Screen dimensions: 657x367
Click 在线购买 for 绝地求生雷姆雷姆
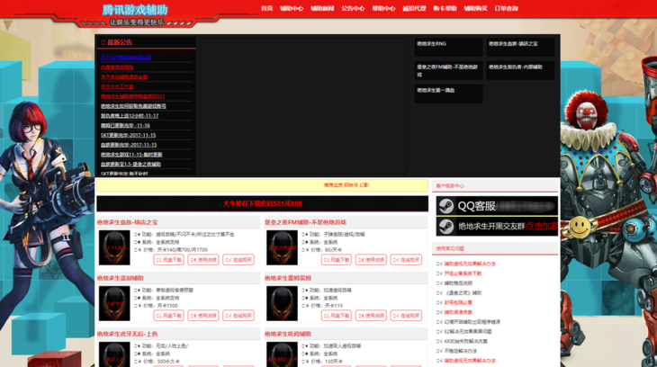point(406,316)
